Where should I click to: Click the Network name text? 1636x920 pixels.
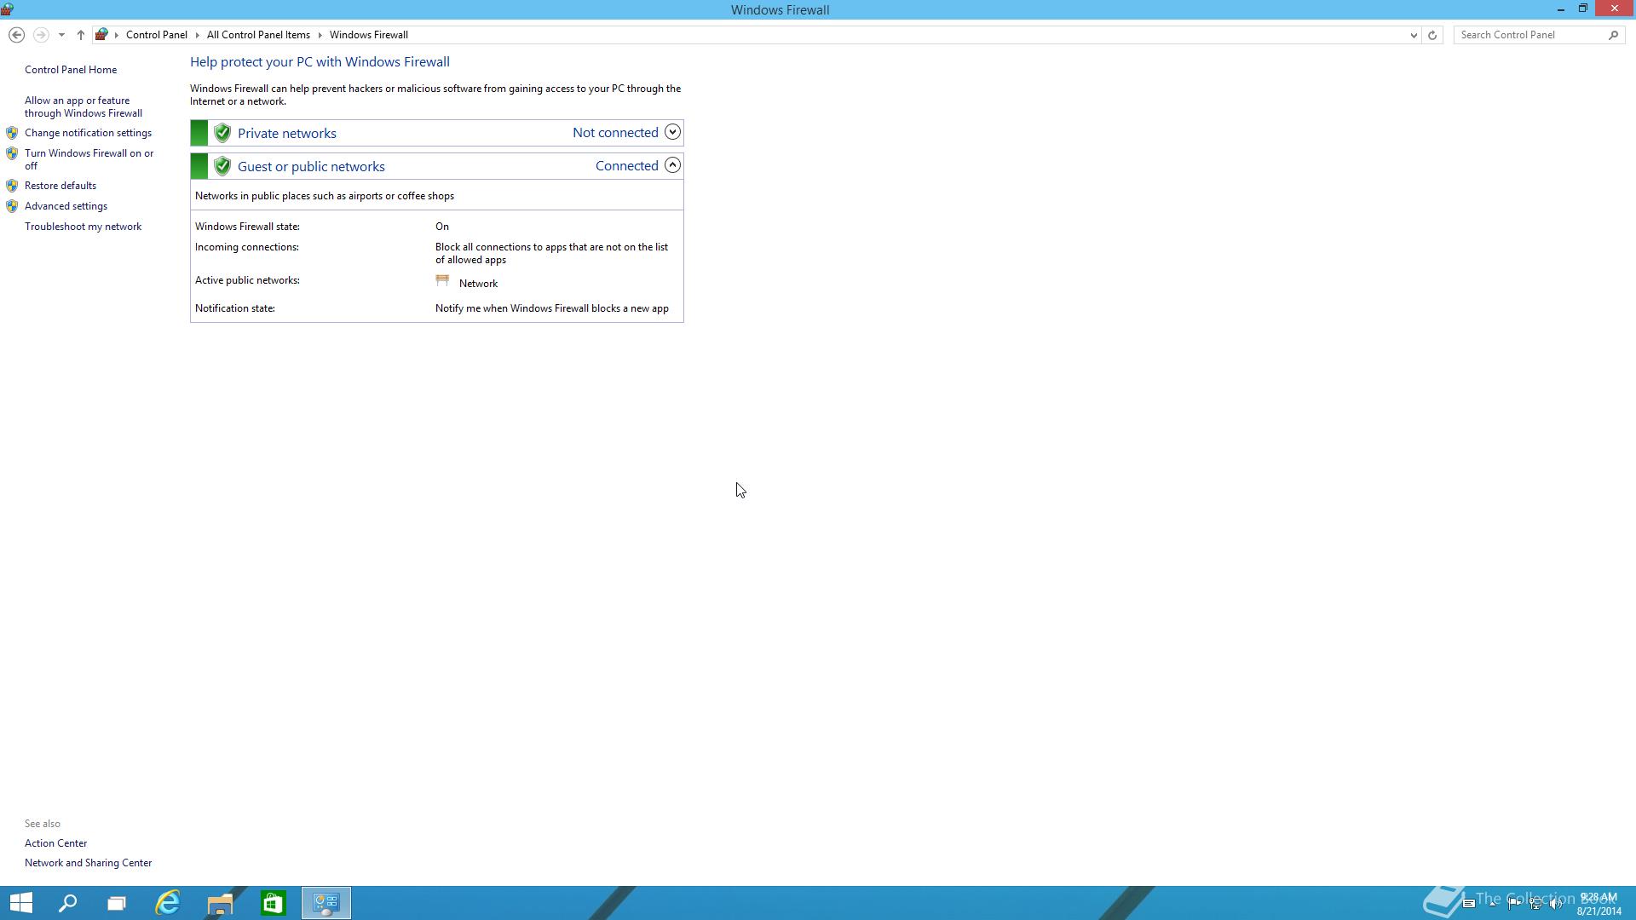pyautogui.click(x=478, y=284)
